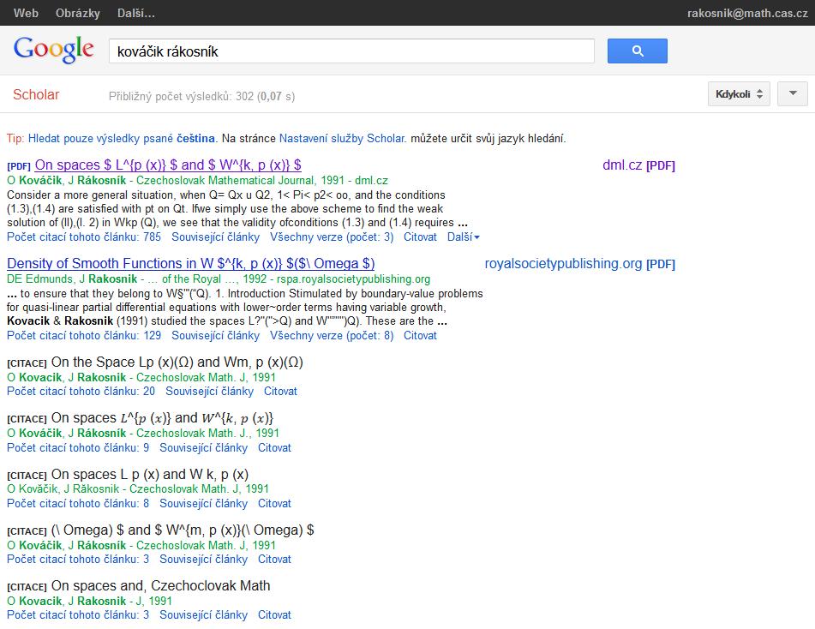Click Citovat for the 8-citation result
Viewport: 815px width, 629px height.
click(x=274, y=503)
